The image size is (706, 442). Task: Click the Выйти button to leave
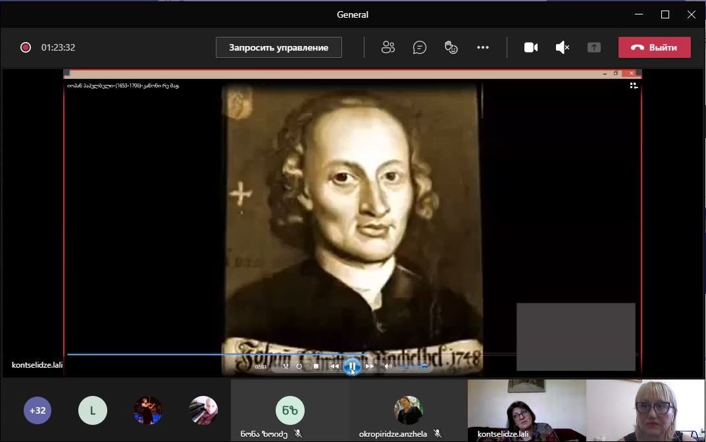tap(654, 47)
